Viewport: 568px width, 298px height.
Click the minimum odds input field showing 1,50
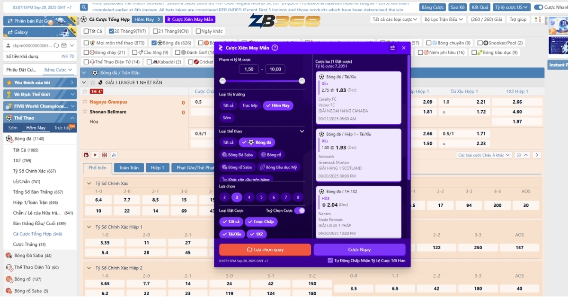click(248, 69)
